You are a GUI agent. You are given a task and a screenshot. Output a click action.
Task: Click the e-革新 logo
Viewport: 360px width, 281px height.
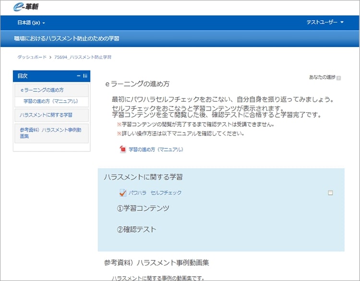(x=26, y=7)
